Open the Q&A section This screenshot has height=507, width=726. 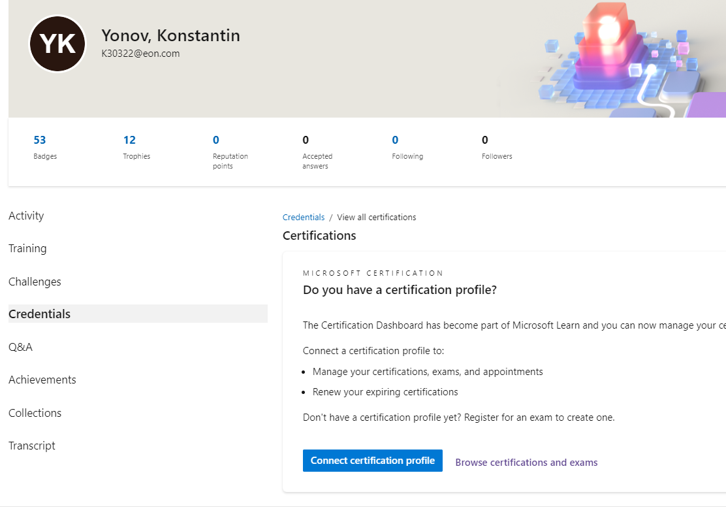coord(20,347)
